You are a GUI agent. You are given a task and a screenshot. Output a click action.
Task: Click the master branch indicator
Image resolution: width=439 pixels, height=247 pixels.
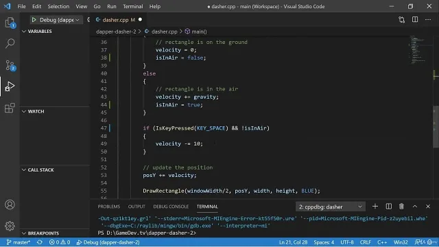(19, 242)
